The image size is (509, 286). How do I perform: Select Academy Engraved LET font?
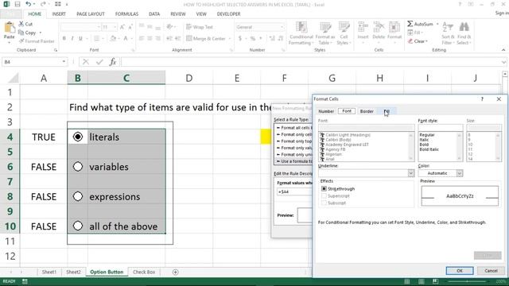(x=347, y=145)
